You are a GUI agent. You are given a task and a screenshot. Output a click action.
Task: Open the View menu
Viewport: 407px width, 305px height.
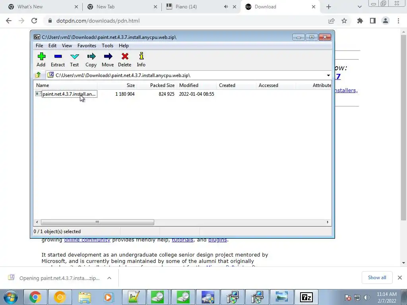click(67, 46)
